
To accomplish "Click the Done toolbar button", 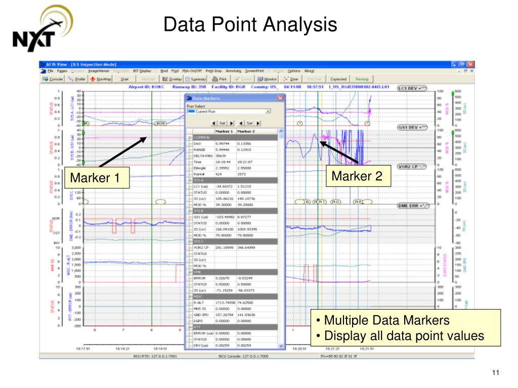I will click(291, 79).
